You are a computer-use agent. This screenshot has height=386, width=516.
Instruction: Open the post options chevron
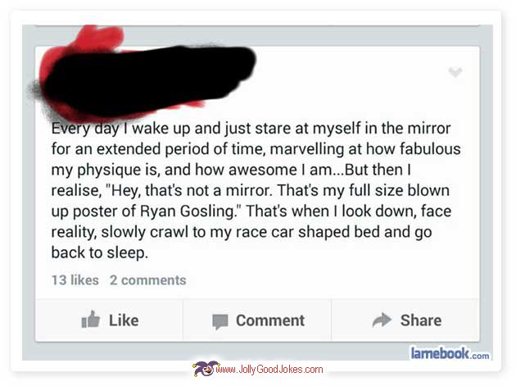pos(455,72)
